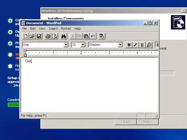Image resolution: width=187 pixels, height=140 pixels.
Task: Save the document with floppy icon
Action: click(x=39, y=36)
